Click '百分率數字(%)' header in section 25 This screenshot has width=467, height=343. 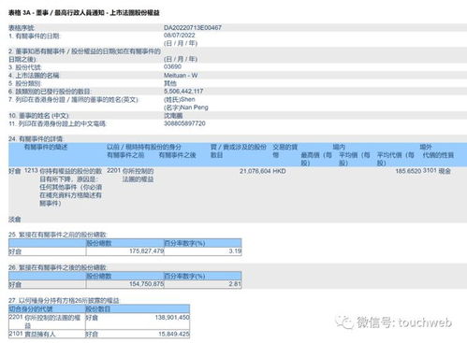click(x=184, y=243)
